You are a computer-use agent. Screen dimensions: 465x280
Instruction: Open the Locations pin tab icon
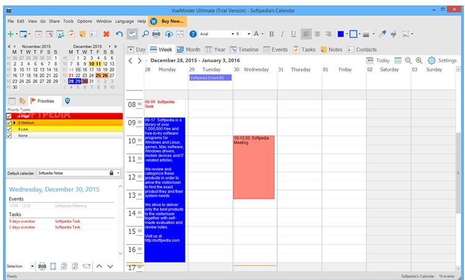click(x=67, y=101)
